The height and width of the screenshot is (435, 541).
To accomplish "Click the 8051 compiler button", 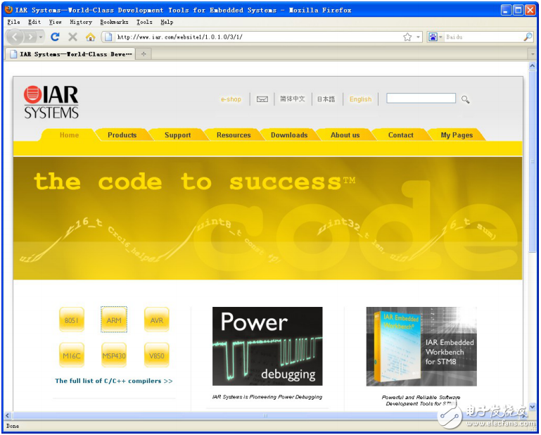I will pos(72,320).
